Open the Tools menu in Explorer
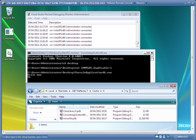 [53, 97]
